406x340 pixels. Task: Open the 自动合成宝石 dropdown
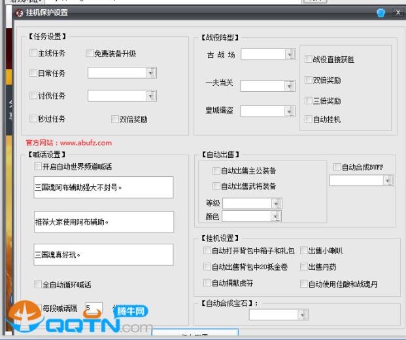(302, 315)
